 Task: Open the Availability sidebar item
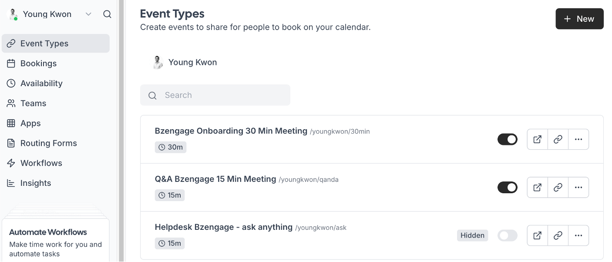tap(41, 84)
